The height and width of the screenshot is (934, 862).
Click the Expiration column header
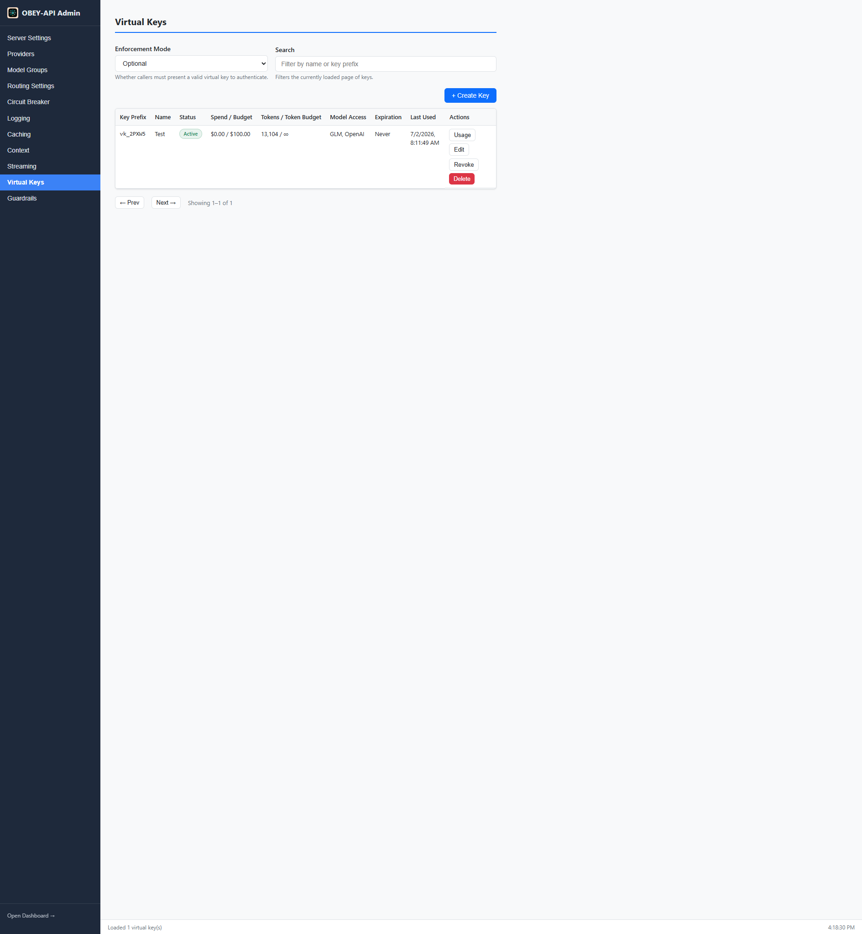pos(388,117)
